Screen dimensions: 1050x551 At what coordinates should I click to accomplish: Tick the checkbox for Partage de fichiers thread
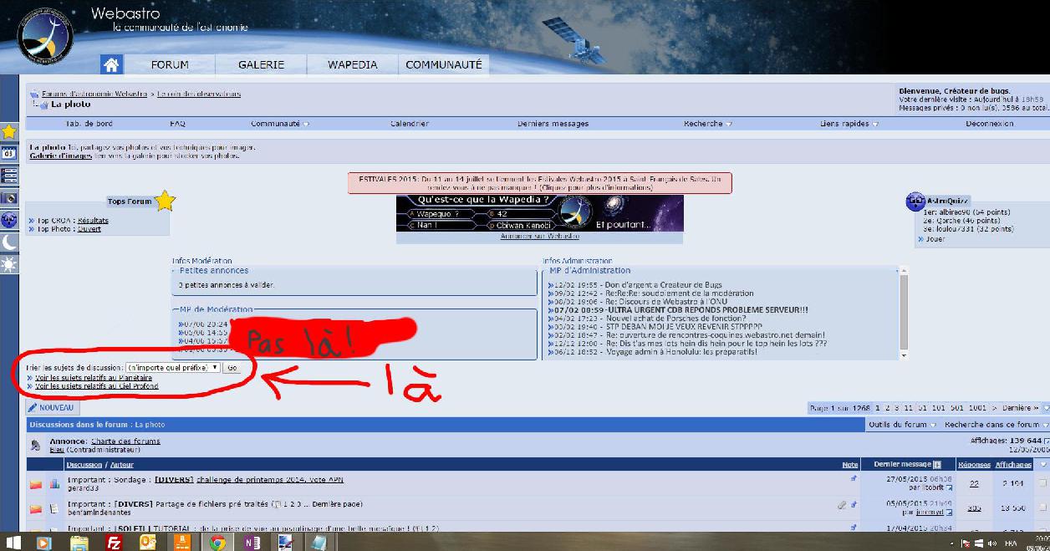(x=1042, y=508)
